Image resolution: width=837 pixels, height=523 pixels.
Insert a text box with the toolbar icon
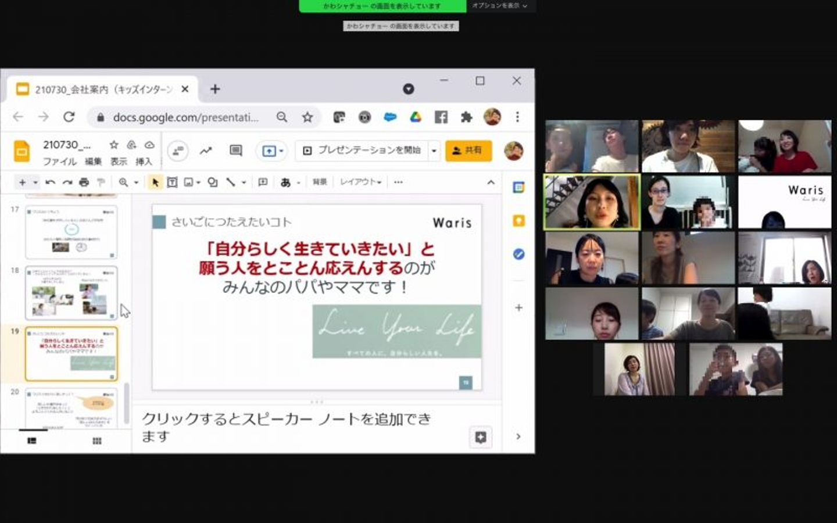click(x=172, y=182)
